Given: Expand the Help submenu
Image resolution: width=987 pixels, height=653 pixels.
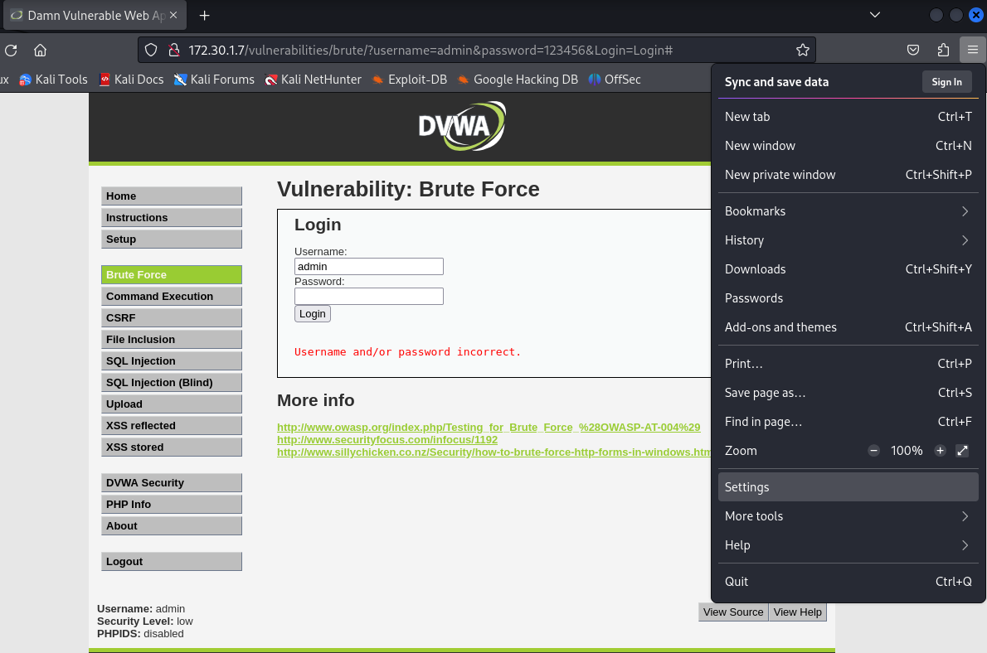Looking at the screenshot, I should [x=848, y=544].
